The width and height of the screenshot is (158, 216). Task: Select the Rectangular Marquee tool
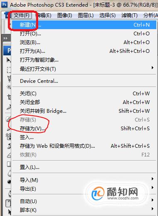pyautogui.click(x=9, y=70)
